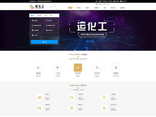Click the blue 查询 search button
The image size is (156, 117).
(44, 42)
